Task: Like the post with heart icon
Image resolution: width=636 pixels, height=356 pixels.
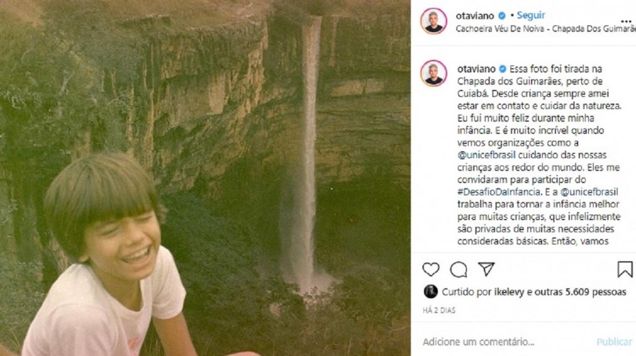Action: 430,269
